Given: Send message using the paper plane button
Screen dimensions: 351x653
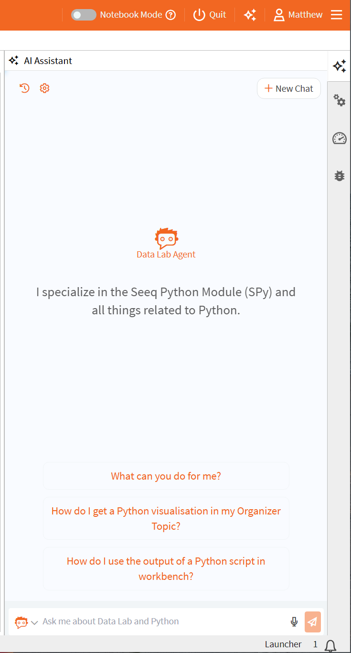Looking at the screenshot, I should point(313,621).
